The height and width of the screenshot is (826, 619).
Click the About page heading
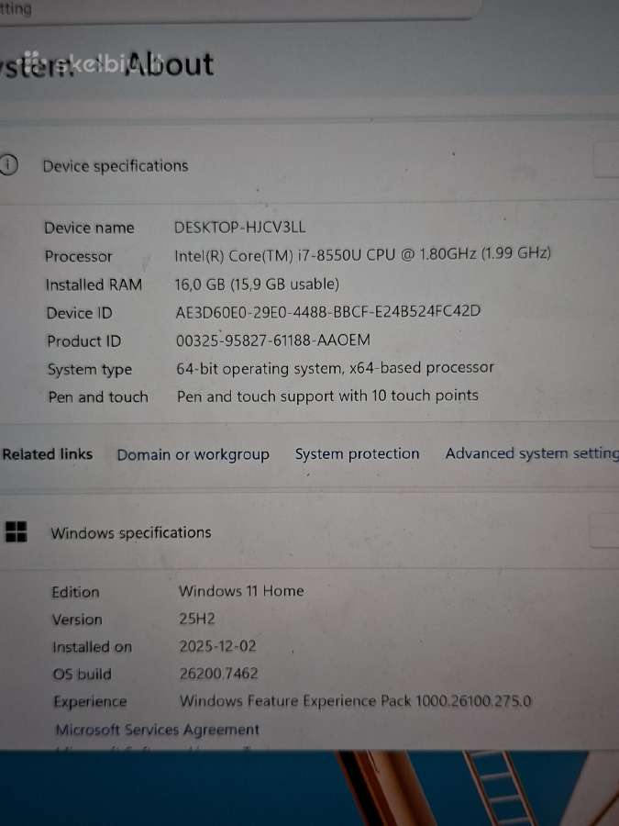tap(170, 64)
